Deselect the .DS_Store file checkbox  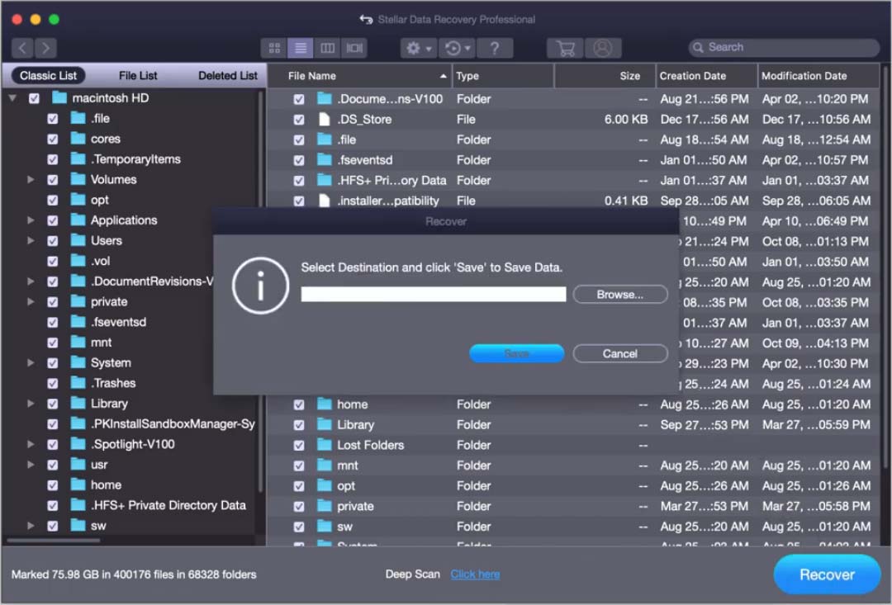click(298, 119)
